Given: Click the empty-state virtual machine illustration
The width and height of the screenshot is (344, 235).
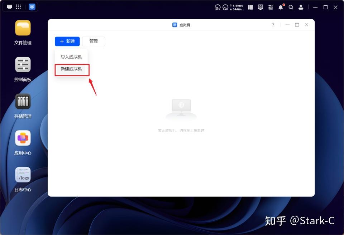Looking at the screenshot, I should pos(181,109).
